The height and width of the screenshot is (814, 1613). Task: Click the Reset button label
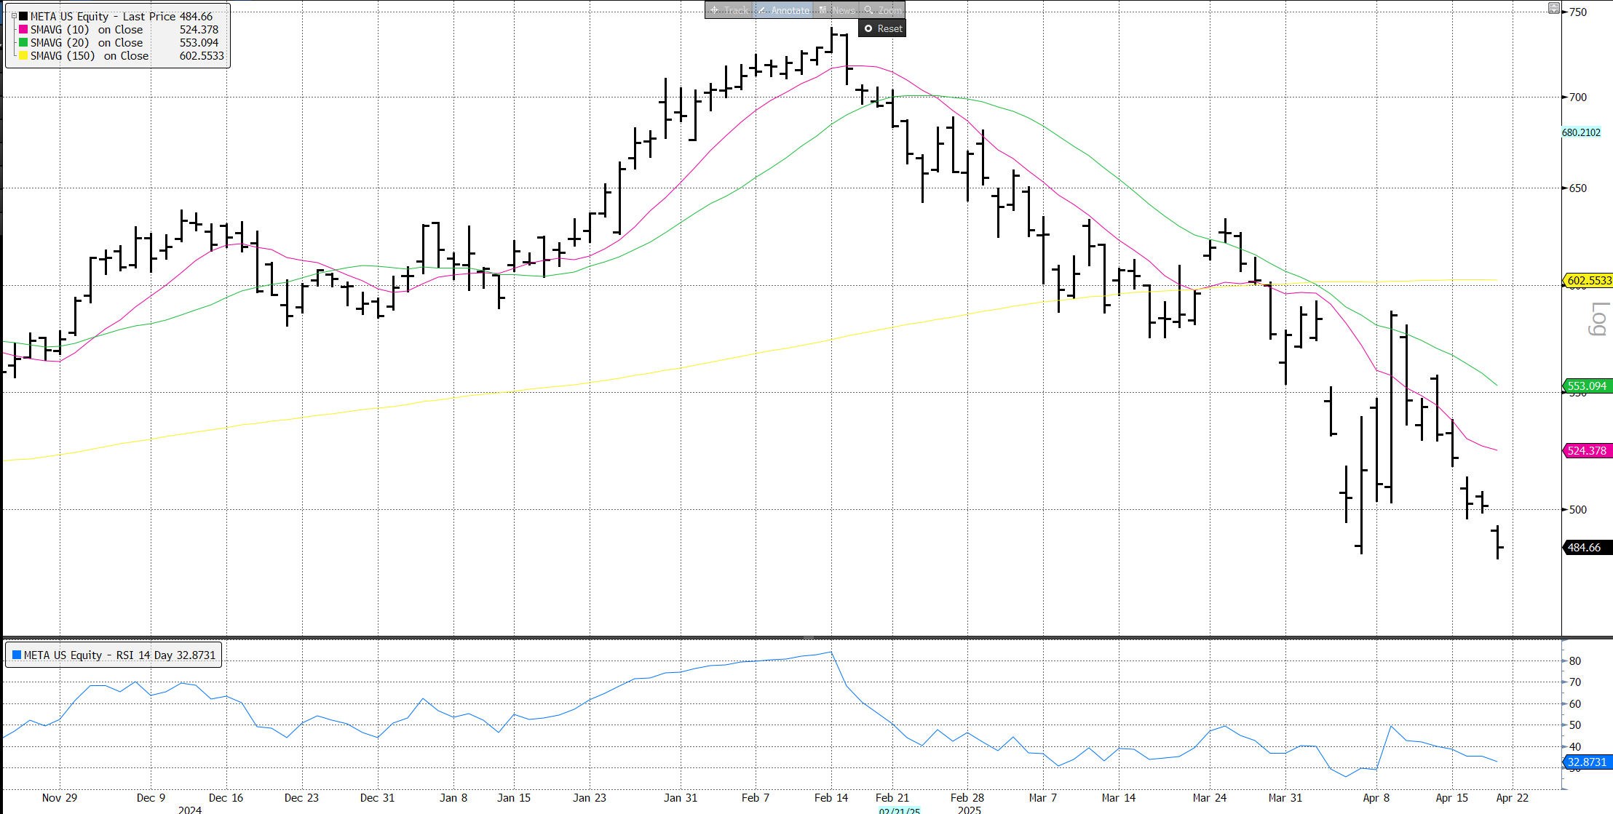(x=889, y=29)
